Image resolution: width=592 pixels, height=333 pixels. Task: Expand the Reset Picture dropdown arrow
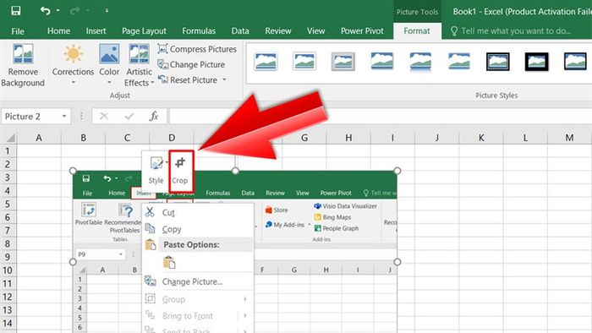tap(224, 79)
